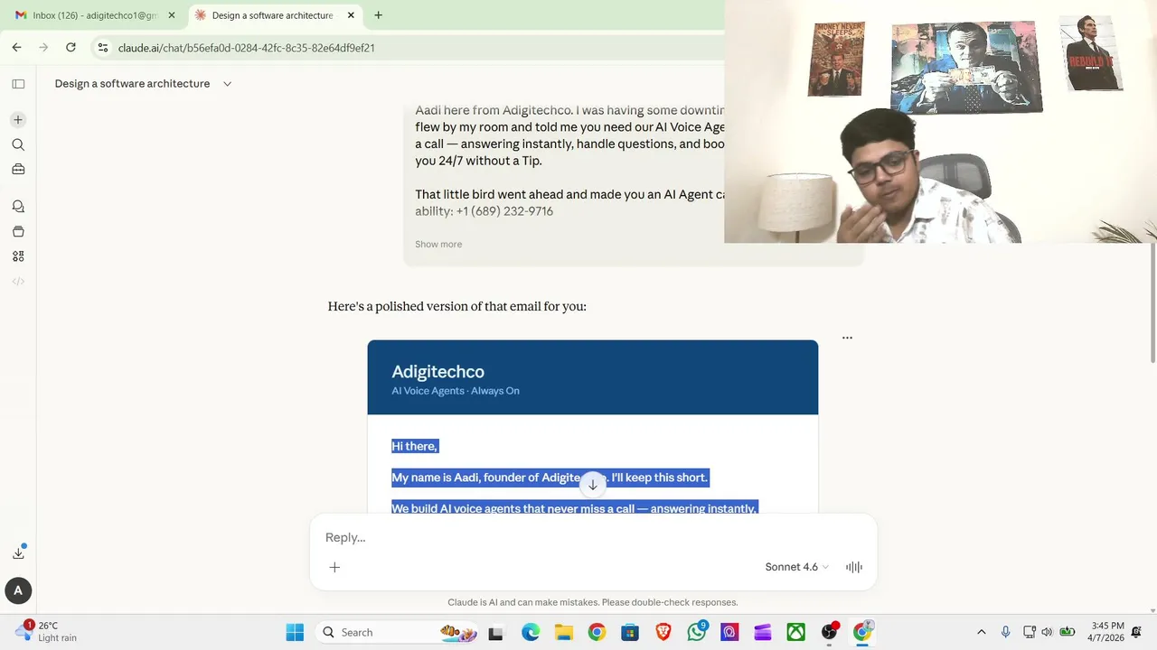The height and width of the screenshot is (650, 1157).
Task: Reload the page with the refresh icon
Action: [x=71, y=48]
